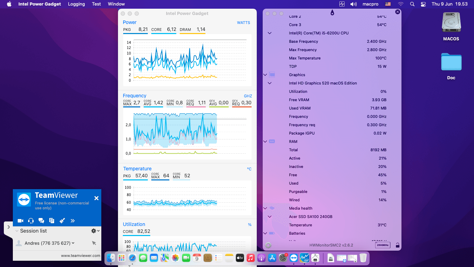
Task: Launch Safari from the Dock
Action: tap(132, 258)
